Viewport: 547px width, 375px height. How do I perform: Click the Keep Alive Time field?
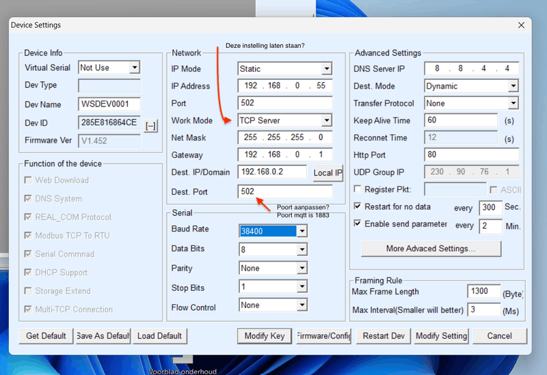[461, 120]
